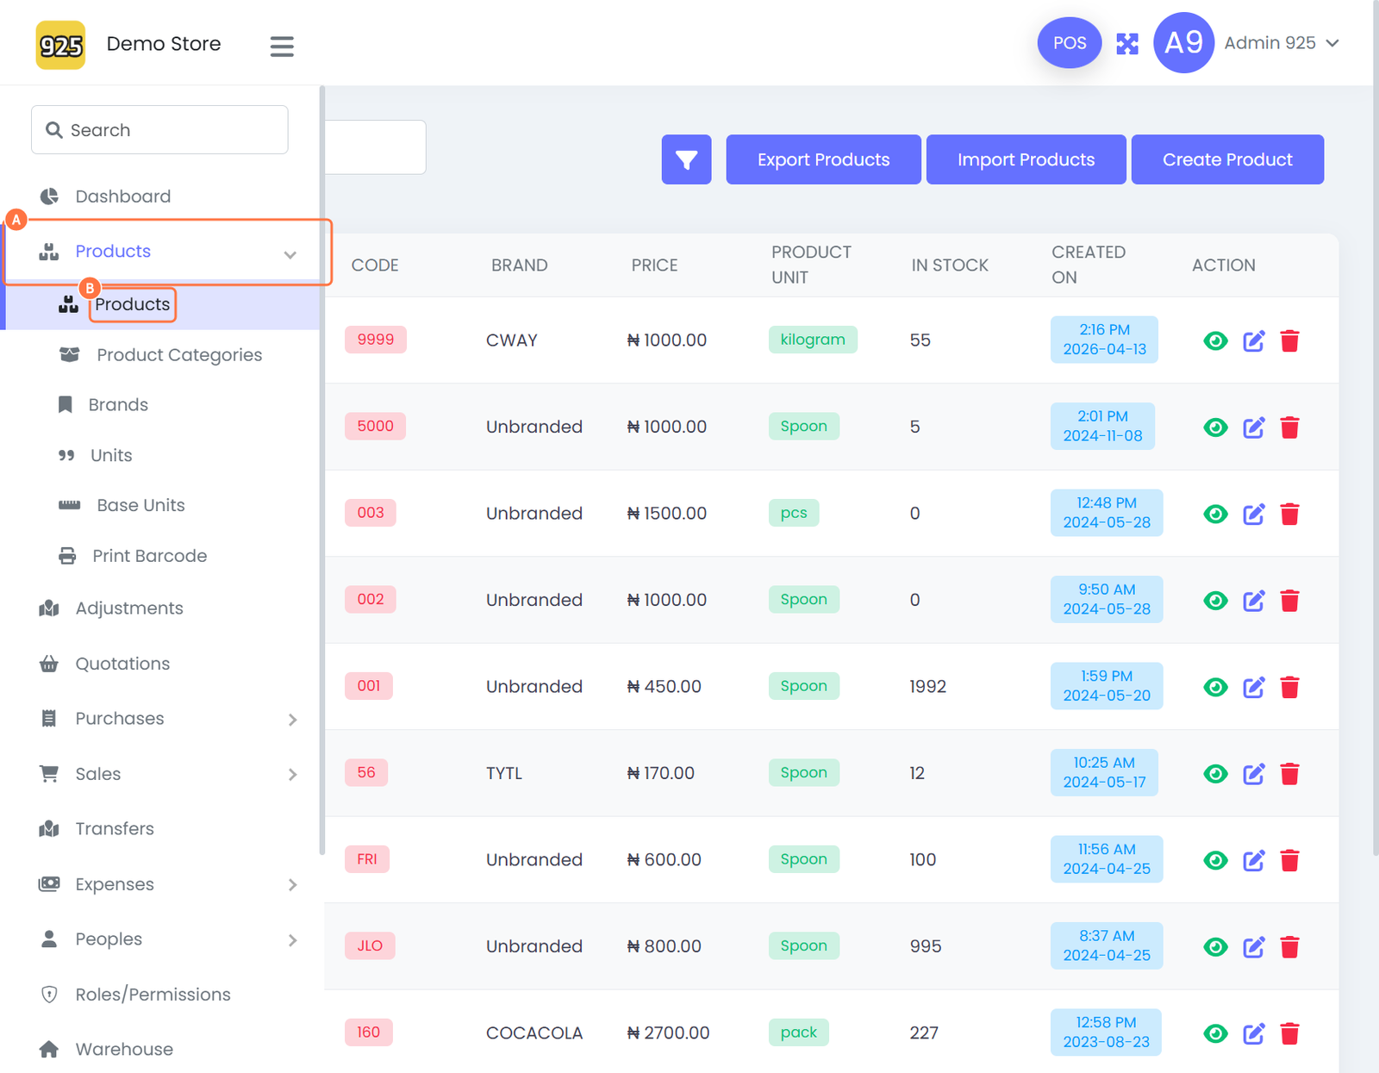Click the filter funnel icon button
This screenshot has height=1073, width=1379.
pos(686,159)
